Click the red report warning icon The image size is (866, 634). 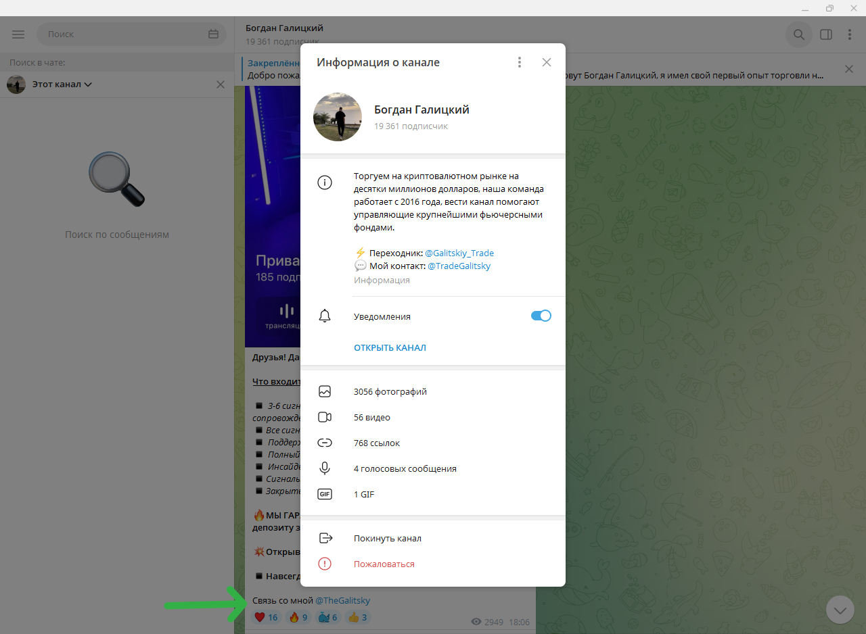point(325,564)
